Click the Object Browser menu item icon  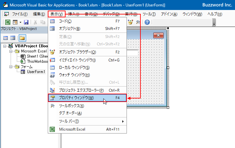[52, 52]
